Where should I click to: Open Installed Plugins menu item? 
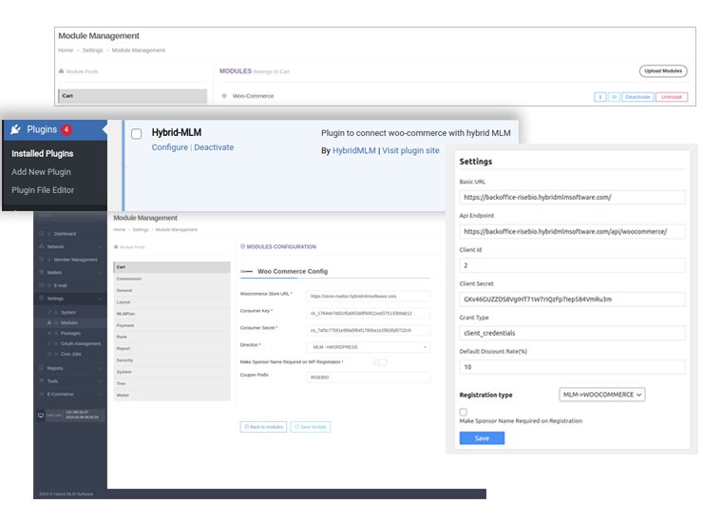click(x=43, y=153)
